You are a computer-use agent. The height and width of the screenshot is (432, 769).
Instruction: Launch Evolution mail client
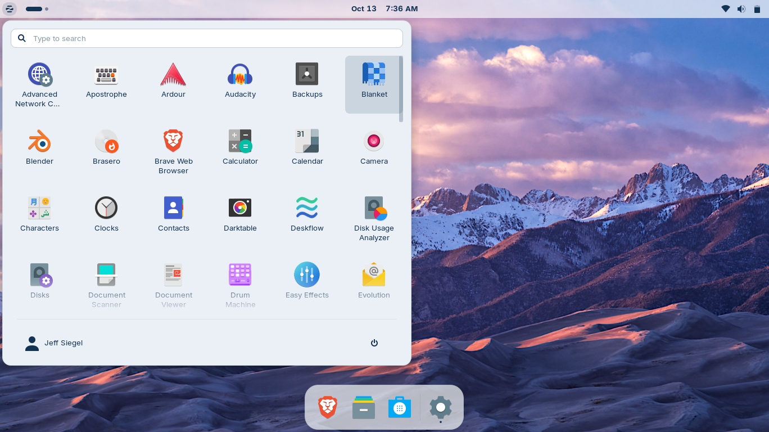click(x=374, y=284)
